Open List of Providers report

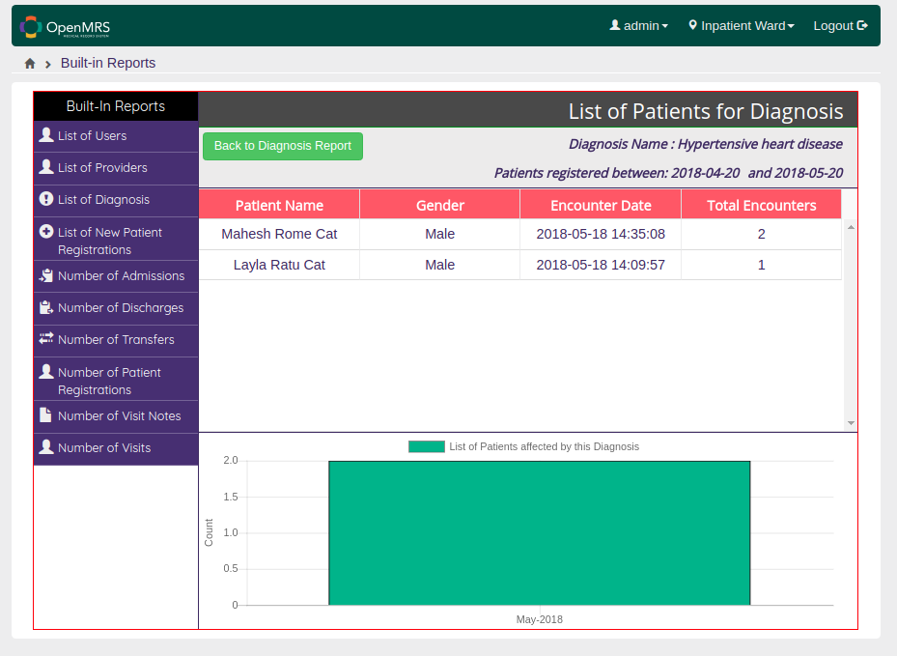tap(116, 168)
